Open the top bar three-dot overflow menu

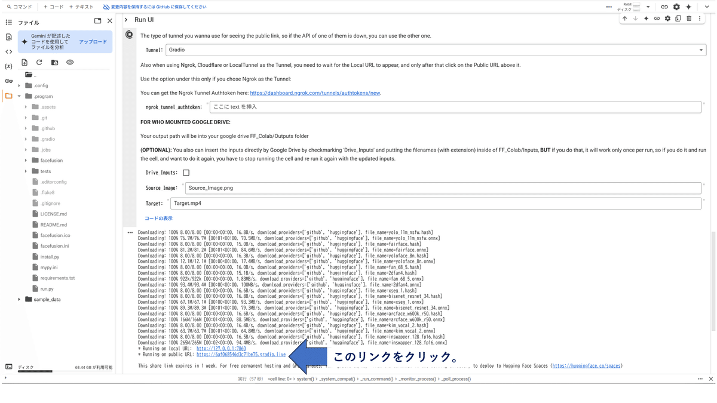pyautogui.click(x=609, y=7)
